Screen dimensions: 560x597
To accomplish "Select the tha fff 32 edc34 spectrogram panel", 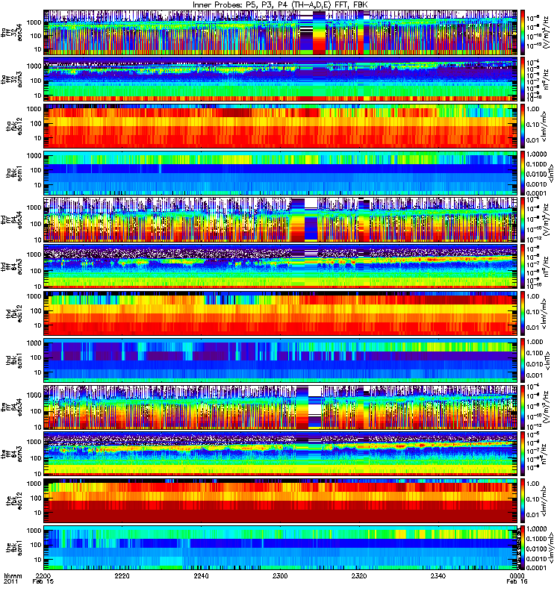I will pos(281,32).
